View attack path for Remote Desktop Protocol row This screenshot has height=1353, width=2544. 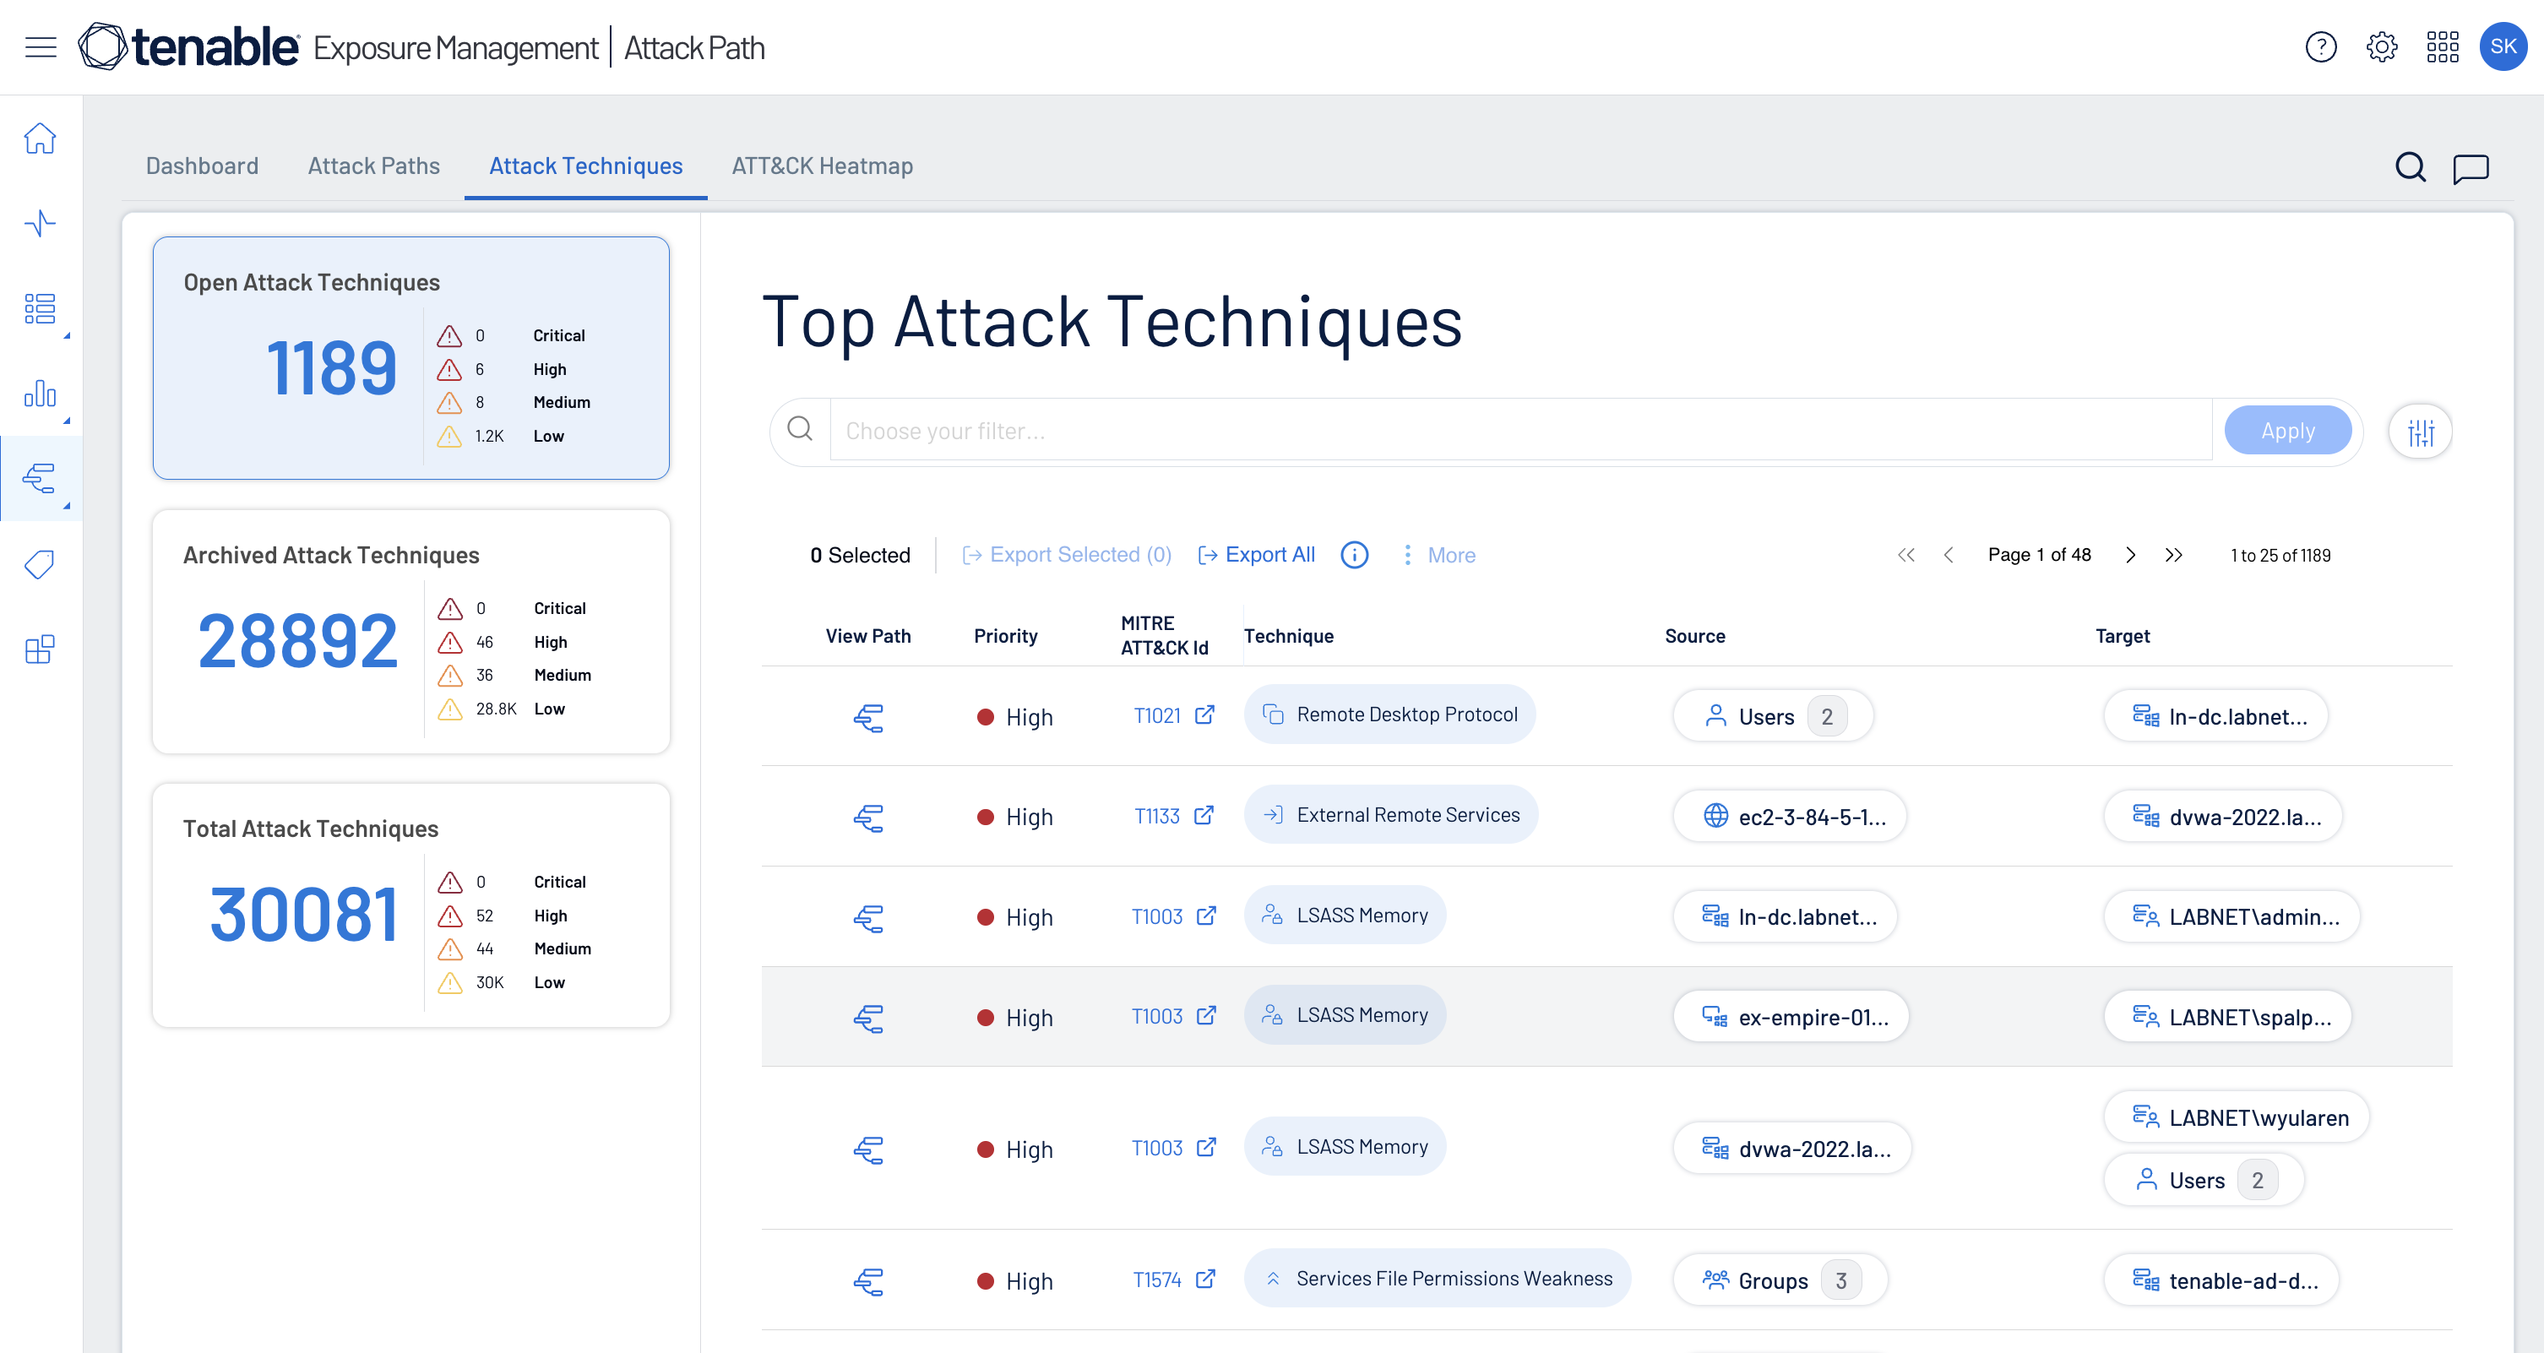[868, 717]
